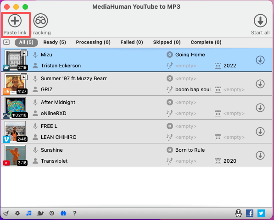
Task: Click the Summer '97 cover thumbnail
Action: [x=15, y=84]
